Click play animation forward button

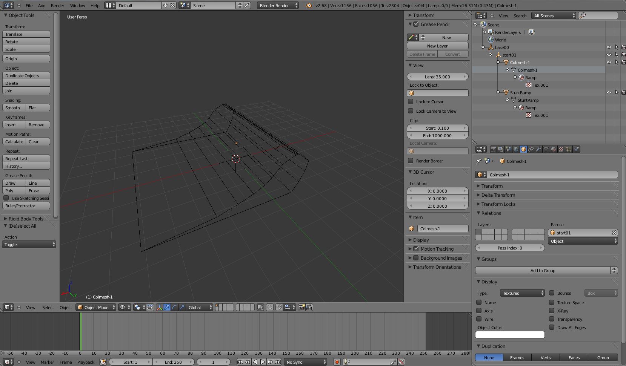tap(263, 362)
